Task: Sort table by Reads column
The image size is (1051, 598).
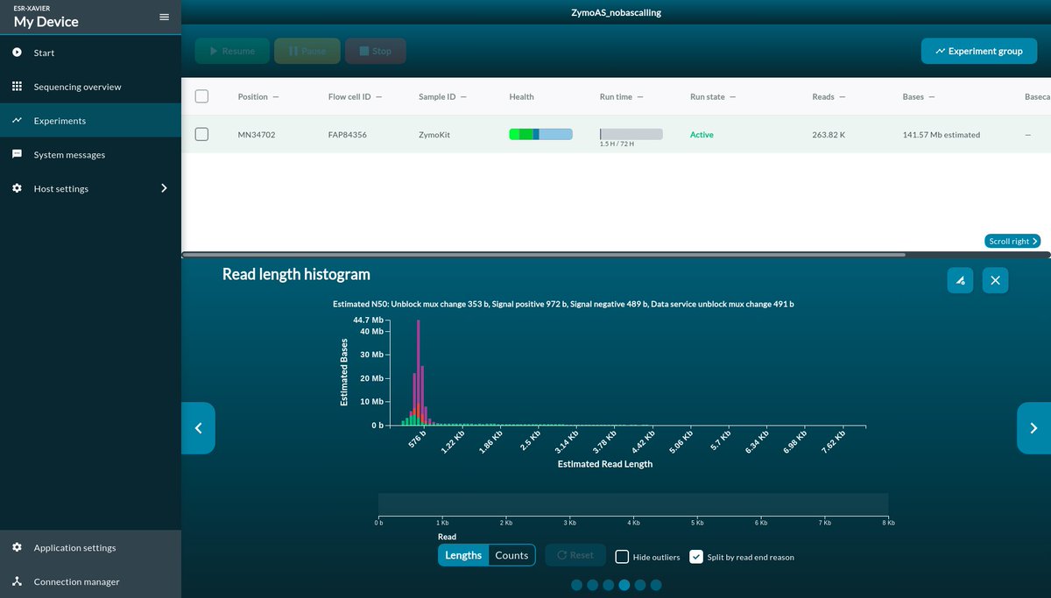Action: pos(829,96)
